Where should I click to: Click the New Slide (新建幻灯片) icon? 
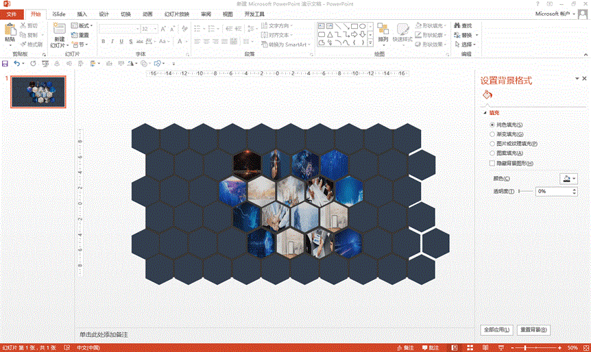tap(60, 29)
